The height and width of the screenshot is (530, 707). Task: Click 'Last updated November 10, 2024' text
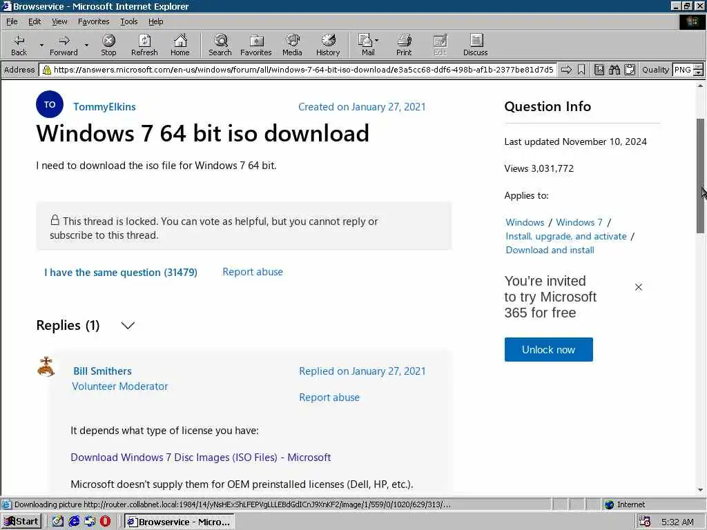click(x=575, y=141)
